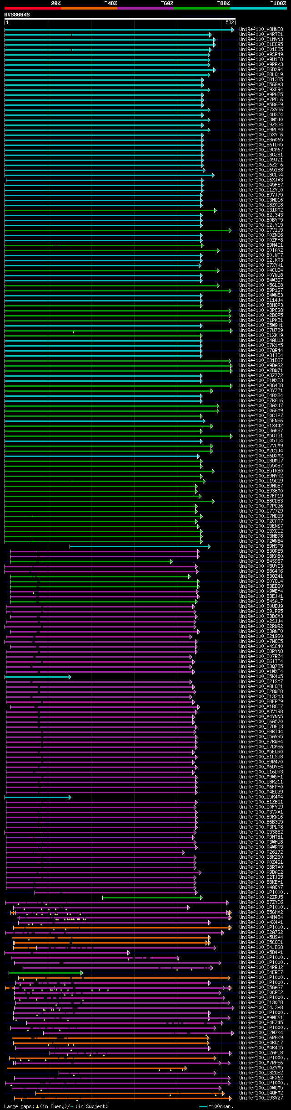The width and height of the screenshot is (291, 1110).
Task: Select the UniRef100_A7NQE5 label
Action: (261, 642)
